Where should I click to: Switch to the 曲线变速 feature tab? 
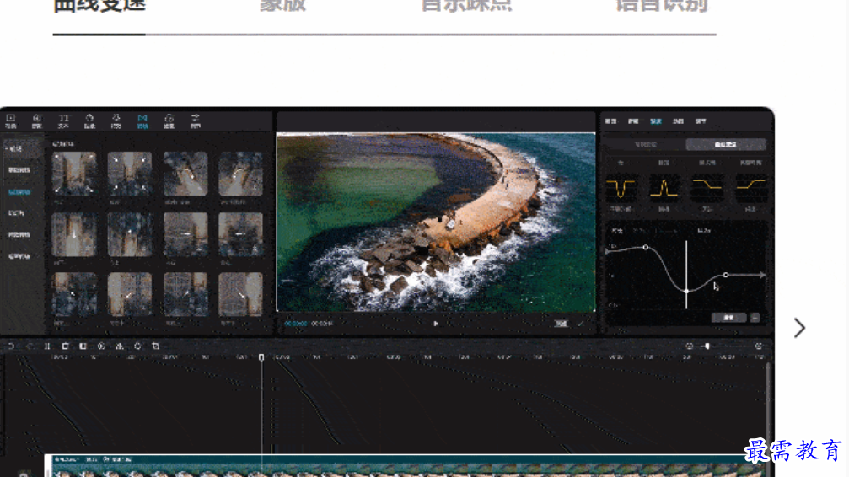click(x=99, y=5)
